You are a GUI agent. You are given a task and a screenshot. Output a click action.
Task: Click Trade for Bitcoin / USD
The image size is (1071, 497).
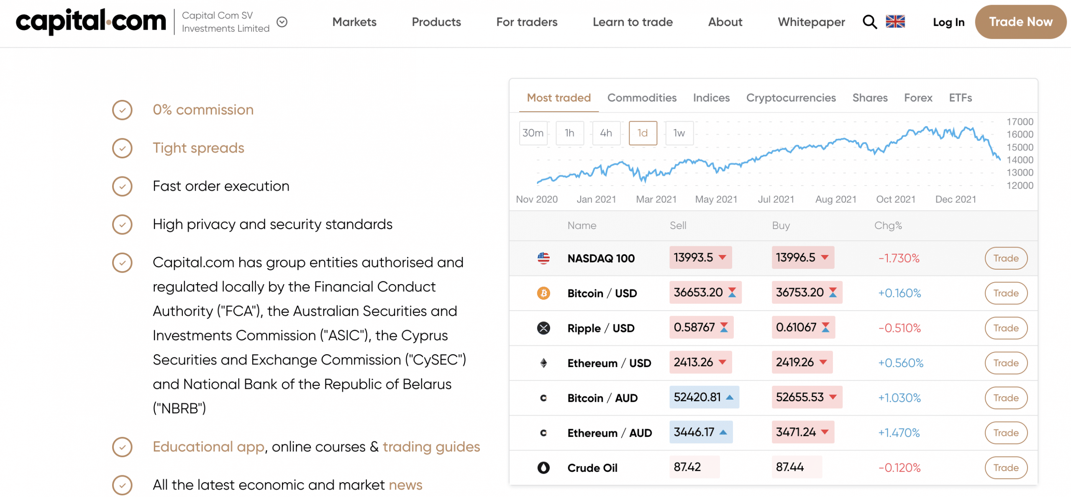pos(1006,293)
